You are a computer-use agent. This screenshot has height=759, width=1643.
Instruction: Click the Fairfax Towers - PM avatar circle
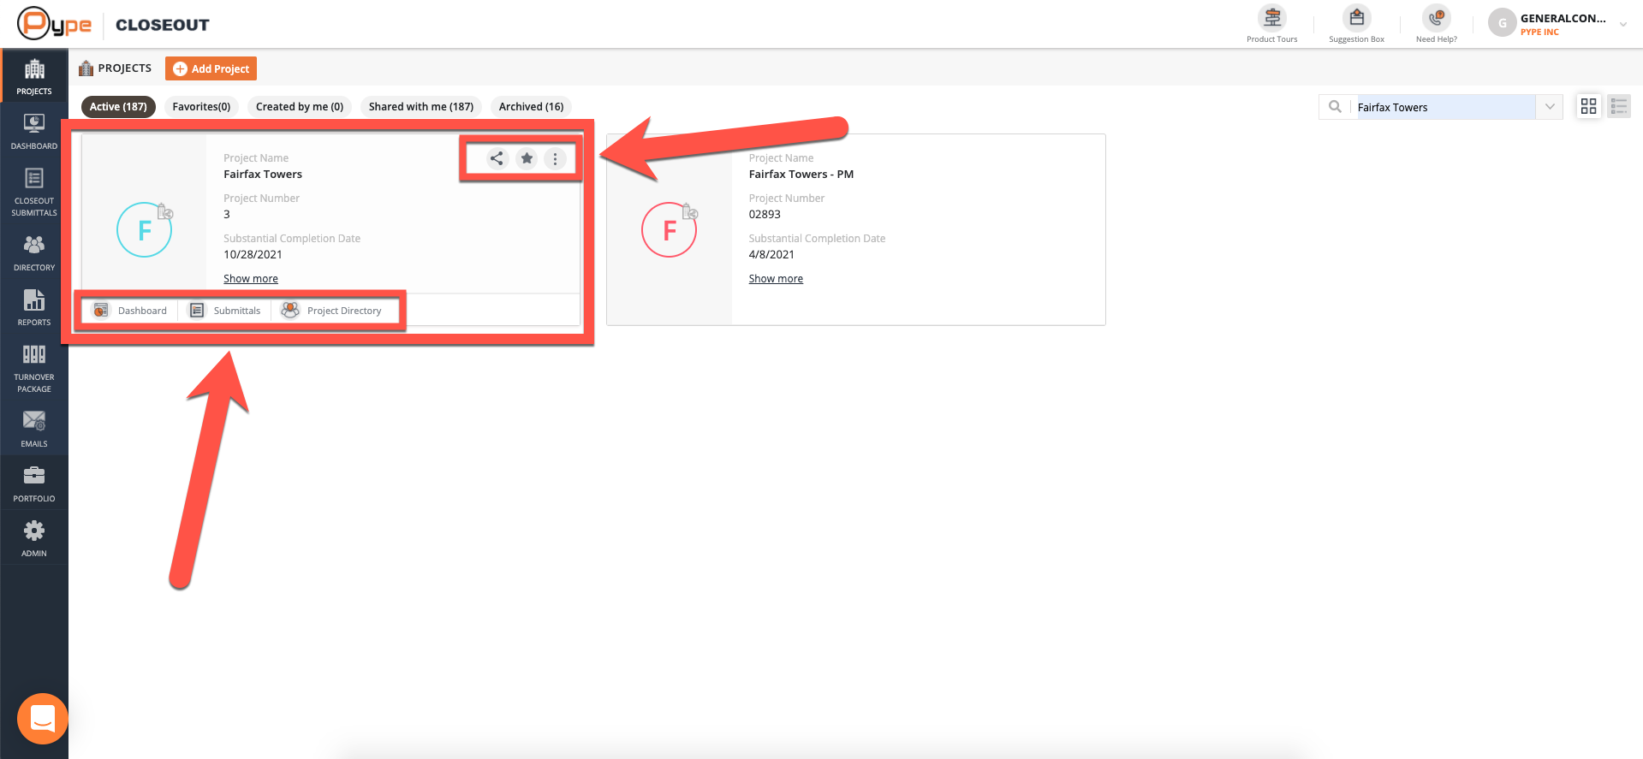[x=670, y=229]
